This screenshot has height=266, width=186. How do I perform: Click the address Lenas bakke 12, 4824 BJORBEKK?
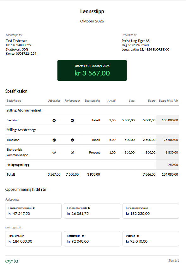(x=145, y=49)
